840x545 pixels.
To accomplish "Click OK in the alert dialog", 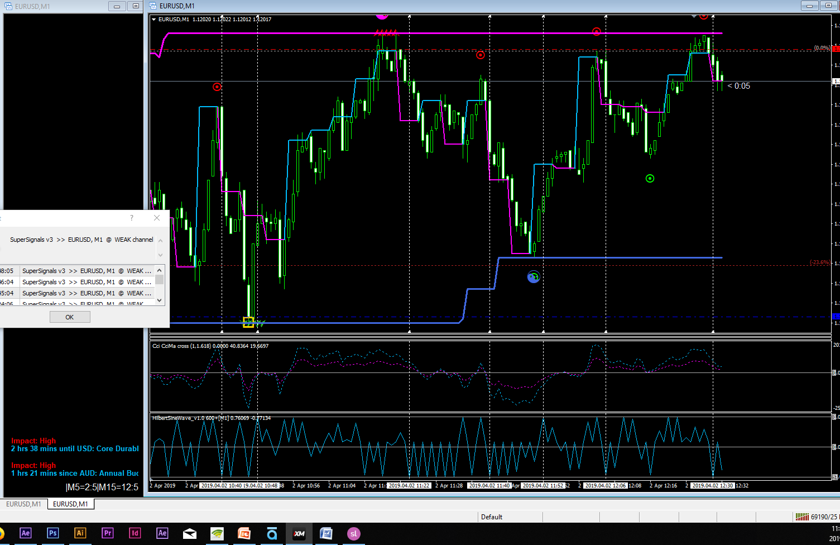I will click(70, 317).
